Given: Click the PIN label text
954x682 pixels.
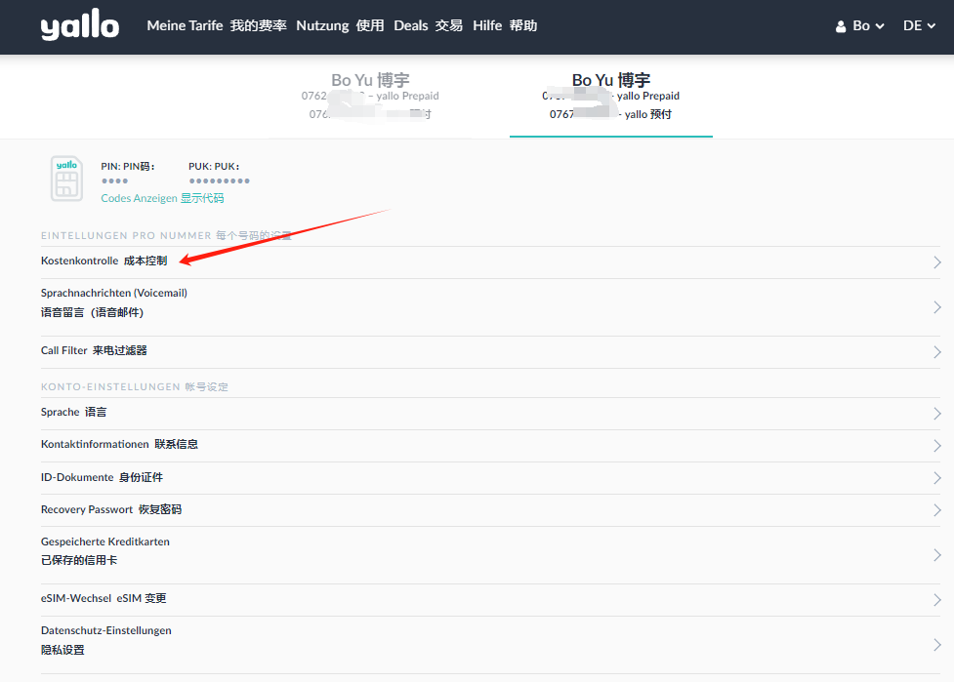Looking at the screenshot, I should 128,167.
